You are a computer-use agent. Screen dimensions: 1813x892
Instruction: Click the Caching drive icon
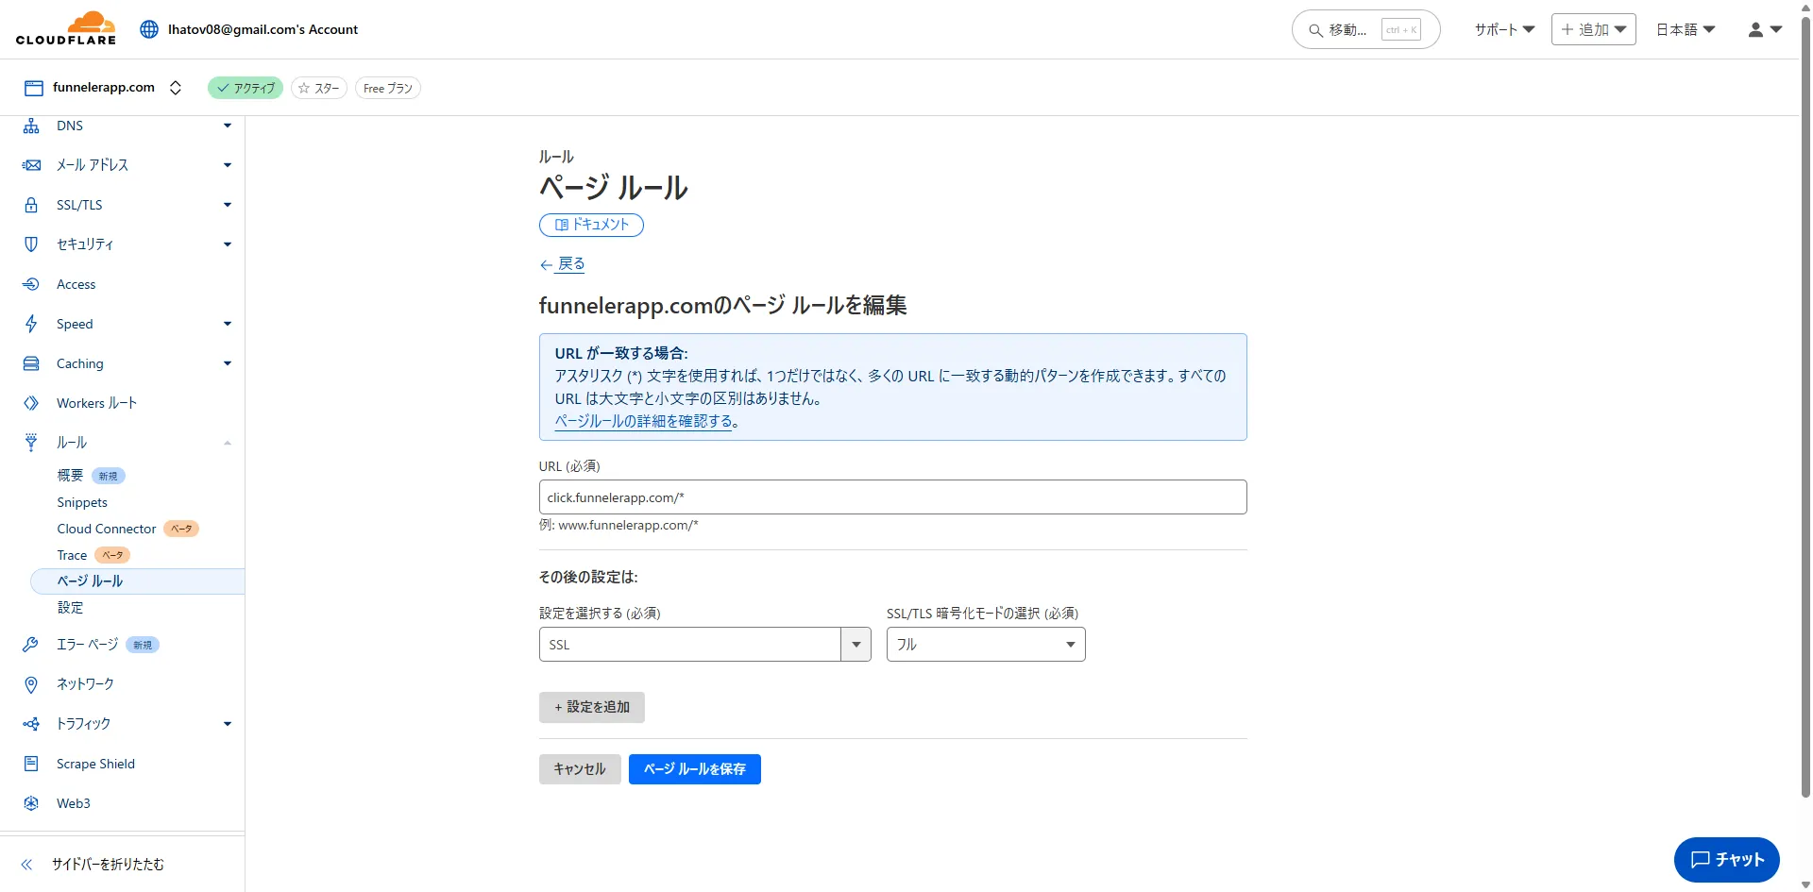(x=31, y=363)
